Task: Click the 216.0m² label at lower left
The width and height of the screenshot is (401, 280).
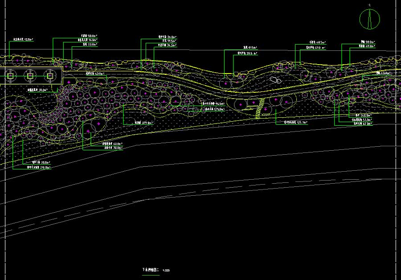Action: 39,168
